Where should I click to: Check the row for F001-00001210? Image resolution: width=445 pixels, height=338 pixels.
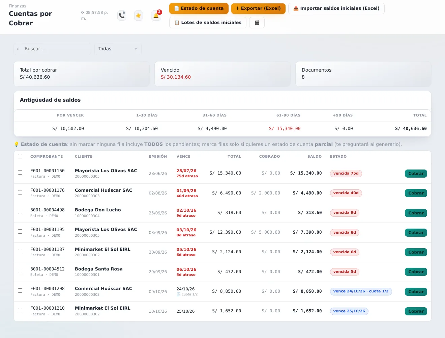click(x=20, y=310)
